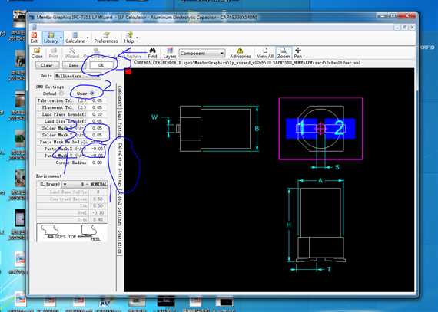Viewport: 438px width, 312px height.
Task: Switch to the Global Settings vertical tab
Action: tap(120, 209)
